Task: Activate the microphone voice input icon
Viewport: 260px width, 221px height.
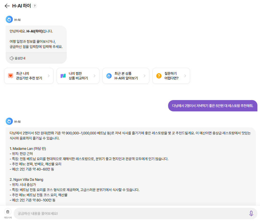Action: coord(251,213)
